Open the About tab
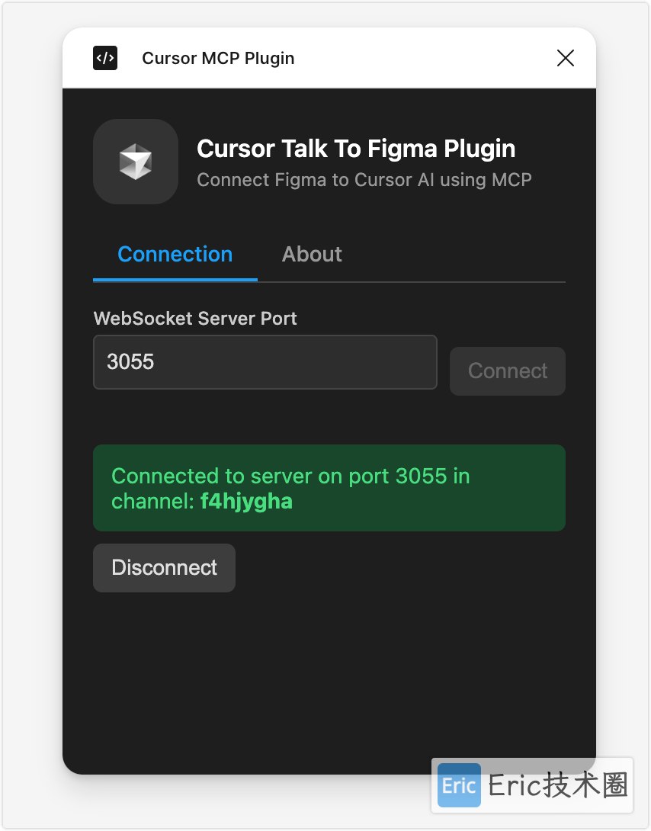Viewport: 651px width, 831px height. 312,255
